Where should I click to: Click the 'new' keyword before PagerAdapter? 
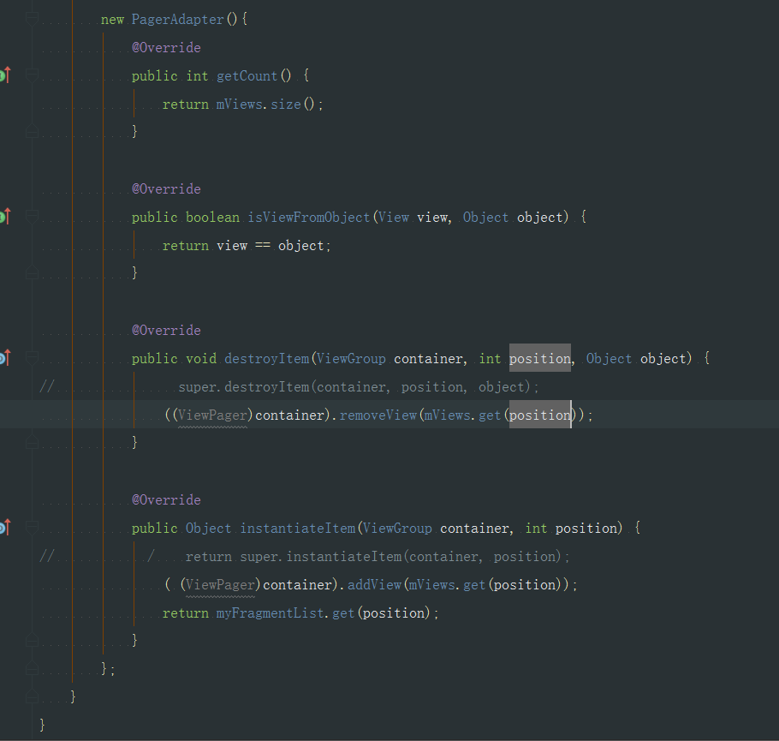pyautogui.click(x=112, y=20)
